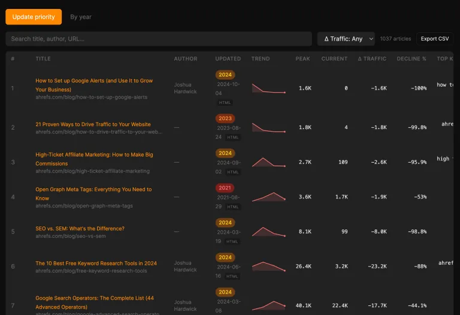The height and width of the screenshot is (315, 460).
Task: Click the 2021 badge in Open Graph row
Action: point(225,188)
